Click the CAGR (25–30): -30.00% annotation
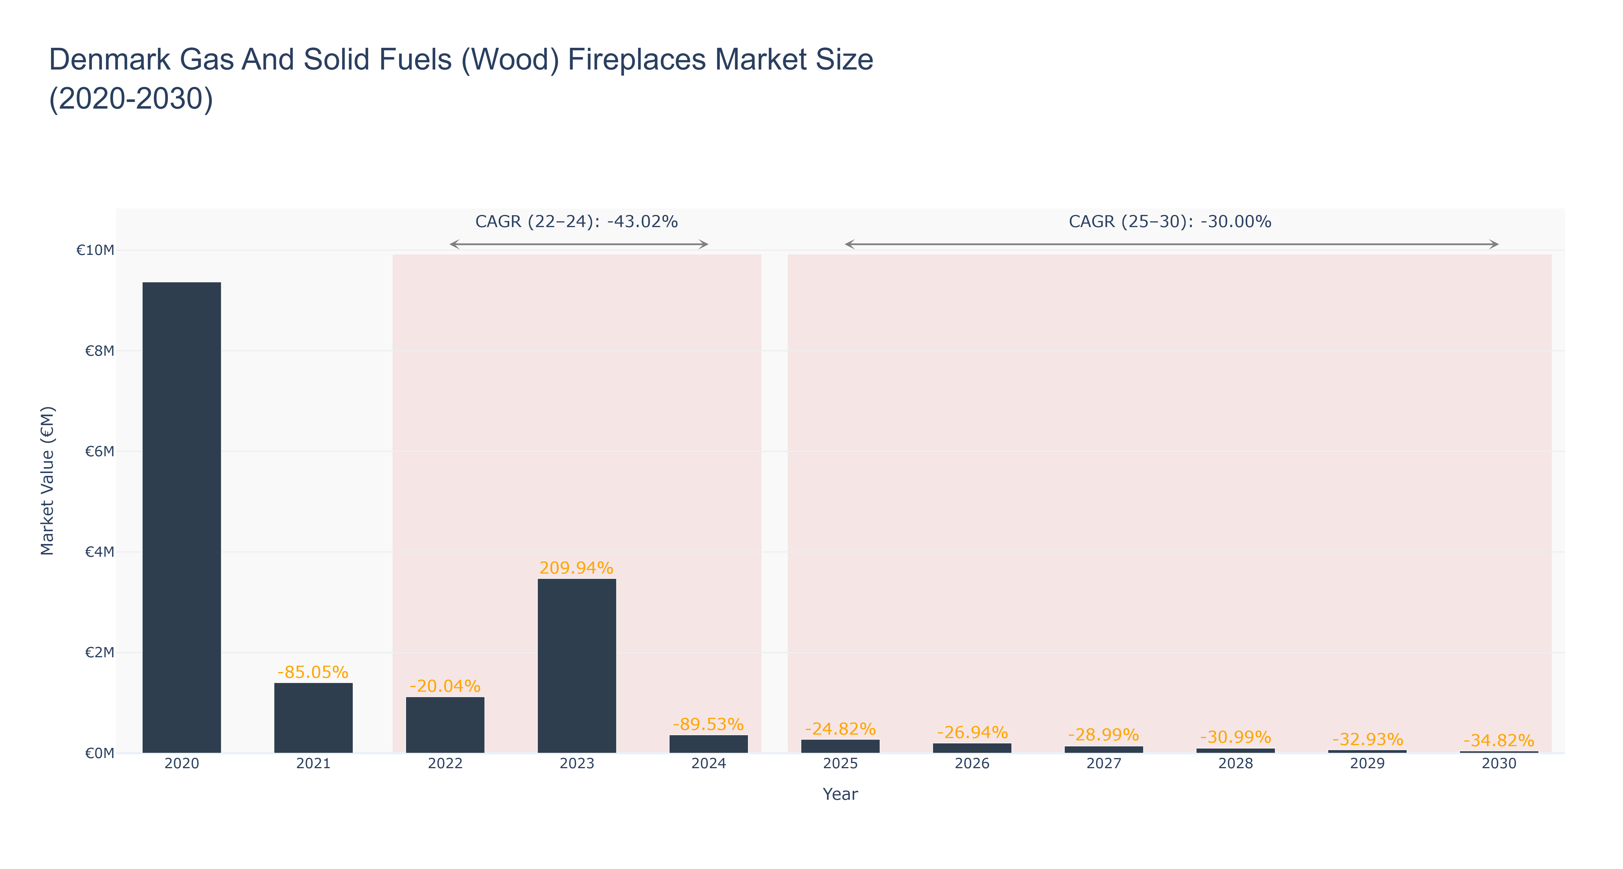Screen dimensions: 1623x869 point(1170,222)
